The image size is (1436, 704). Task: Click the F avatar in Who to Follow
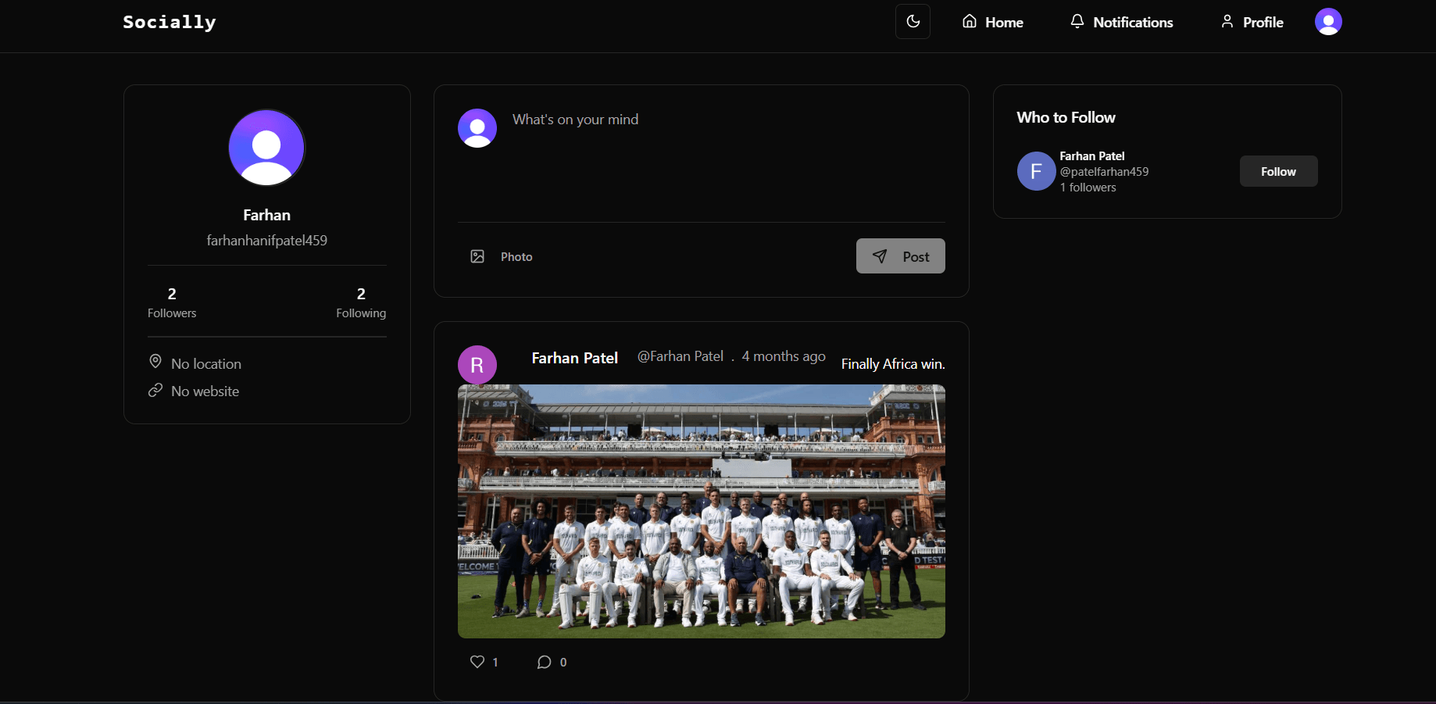tap(1036, 171)
